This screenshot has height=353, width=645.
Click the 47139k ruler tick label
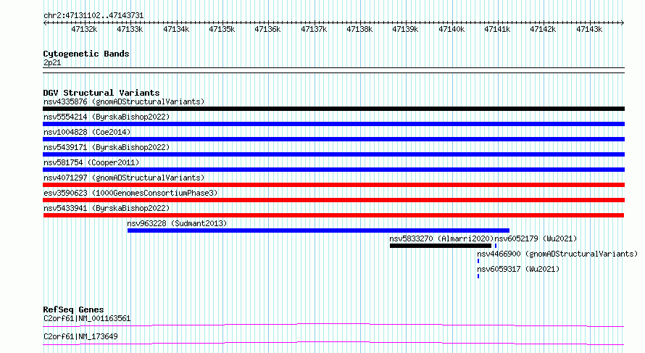[405, 29]
